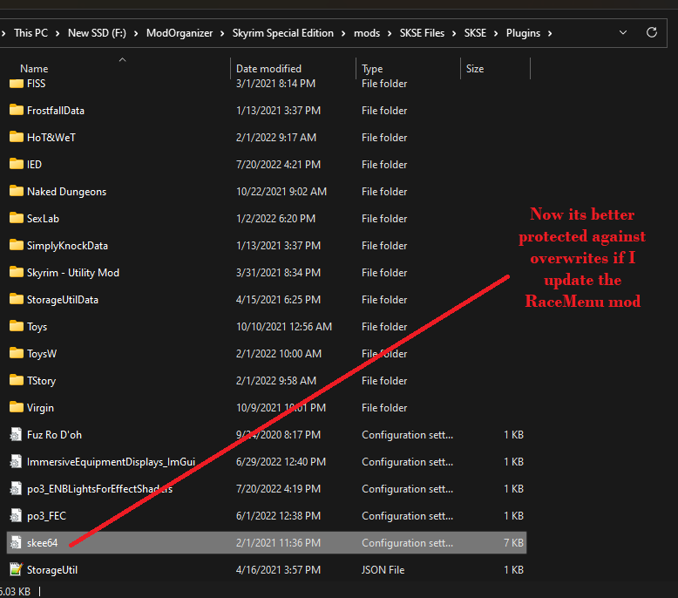678x598 pixels.
Task: Click date 10/22/2021 9:02 AM
Action: tap(281, 192)
